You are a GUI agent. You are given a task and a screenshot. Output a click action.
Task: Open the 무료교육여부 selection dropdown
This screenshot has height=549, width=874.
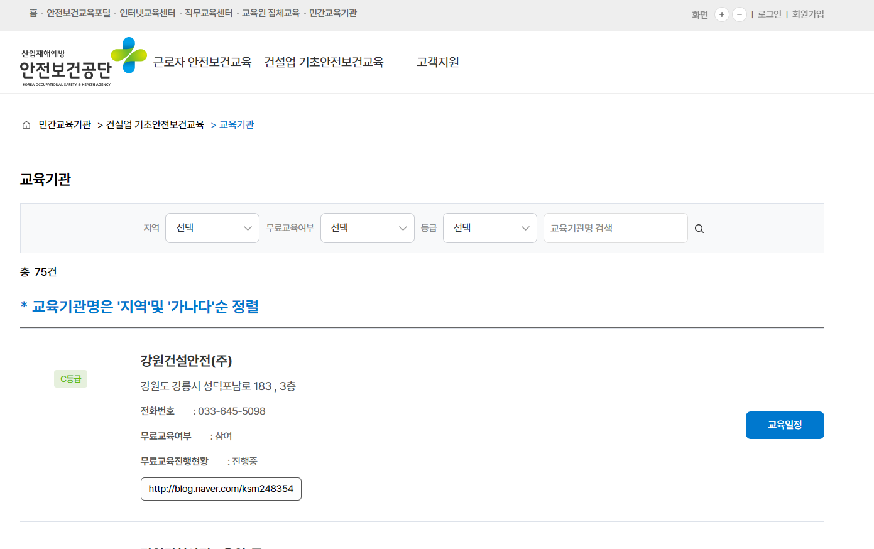pyautogui.click(x=367, y=228)
